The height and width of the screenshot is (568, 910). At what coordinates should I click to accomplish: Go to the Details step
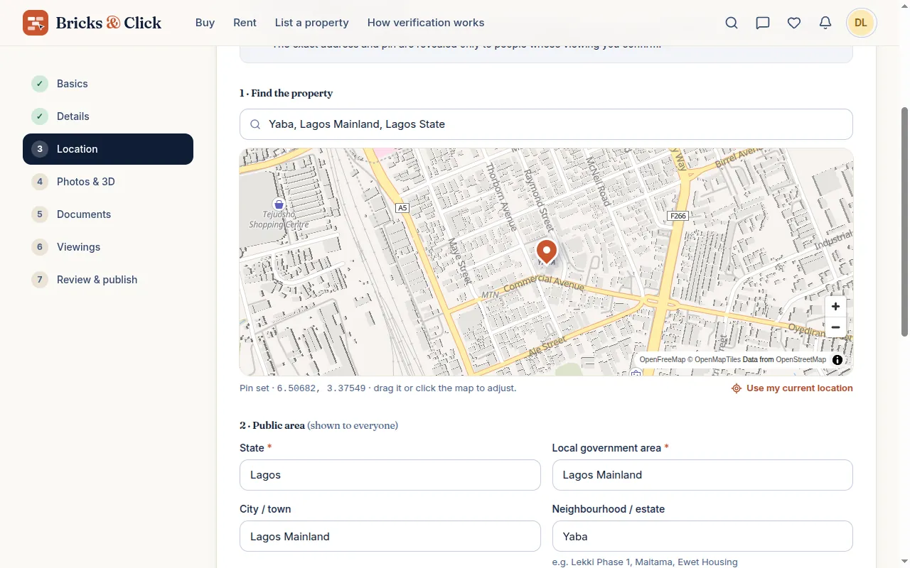pyautogui.click(x=108, y=116)
